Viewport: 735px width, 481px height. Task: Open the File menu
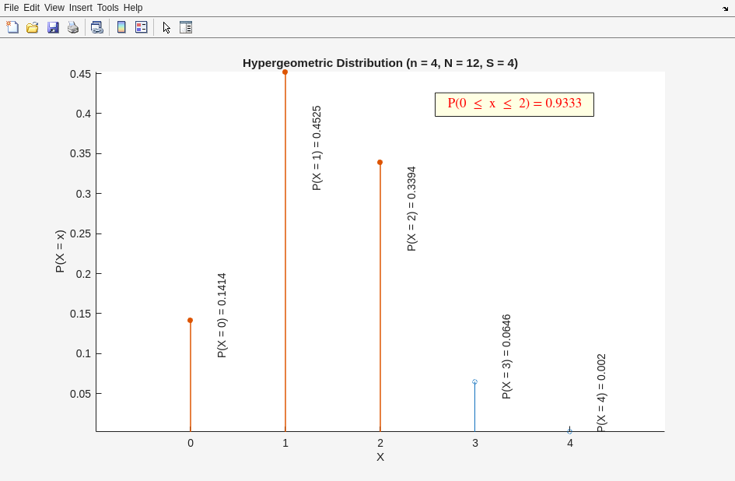11,8
